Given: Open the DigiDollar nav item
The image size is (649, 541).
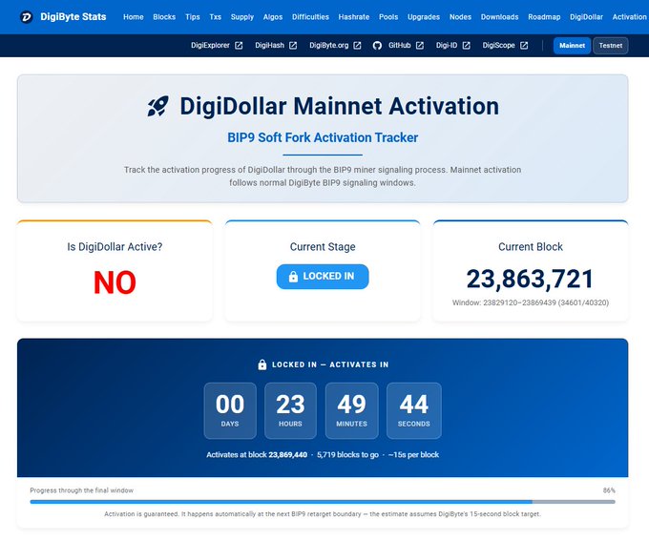Looking at the screenshot, I should [x=586, y=17].
